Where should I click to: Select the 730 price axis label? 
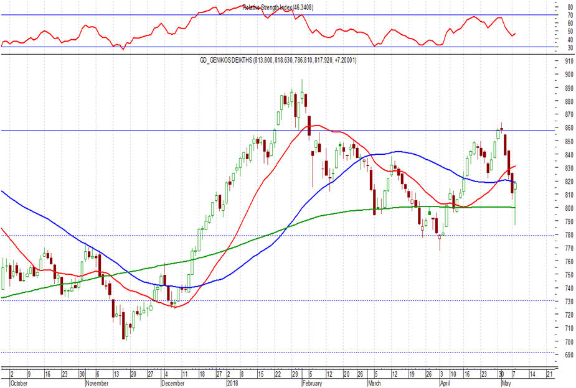[570, 302]
